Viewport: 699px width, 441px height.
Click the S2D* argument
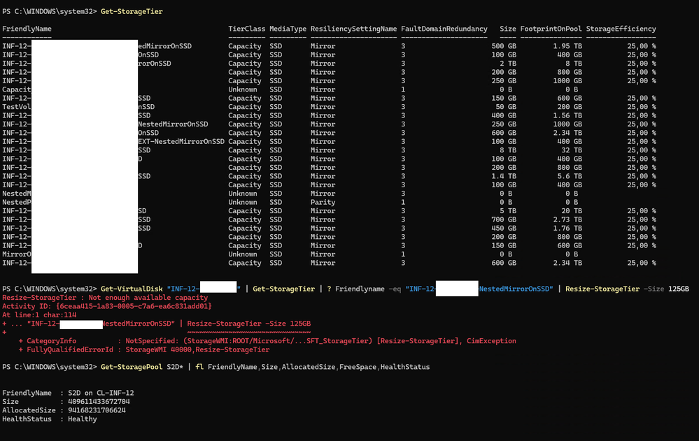point(175,367)
